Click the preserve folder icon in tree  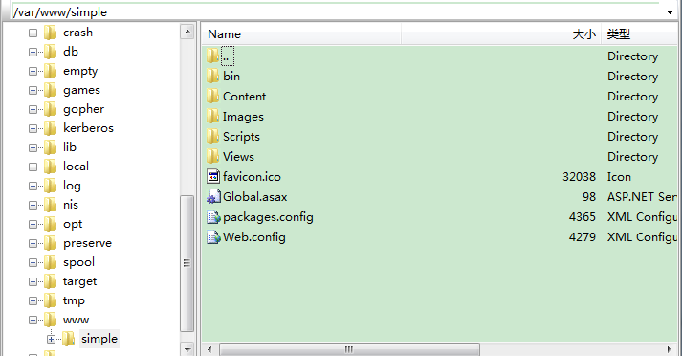coord(51,243)
